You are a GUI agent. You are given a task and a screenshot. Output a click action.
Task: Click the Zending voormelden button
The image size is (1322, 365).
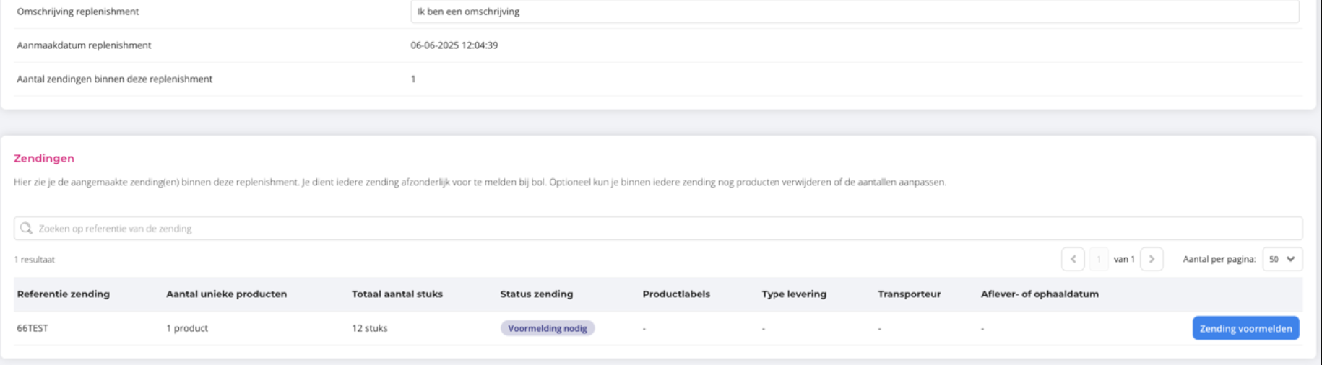point(1245,328)
